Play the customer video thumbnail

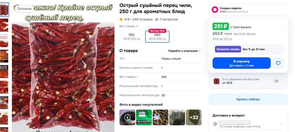(x=127, y=117)
